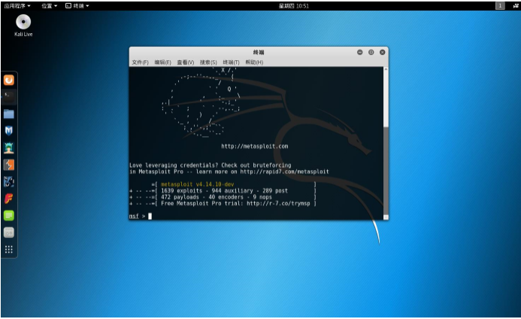The height and width of the screenshot is (319, 521).
Task: Click http://rapid7.com/metasploit URL in terminal
Action: pyautogui.click(x=284, y=172)
